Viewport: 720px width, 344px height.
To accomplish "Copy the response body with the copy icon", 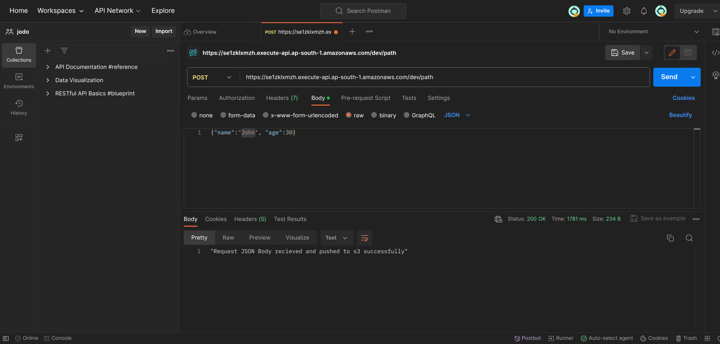I will tap(670, 238).
